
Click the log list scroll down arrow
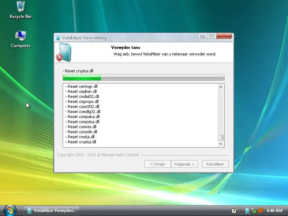point(221,144)
